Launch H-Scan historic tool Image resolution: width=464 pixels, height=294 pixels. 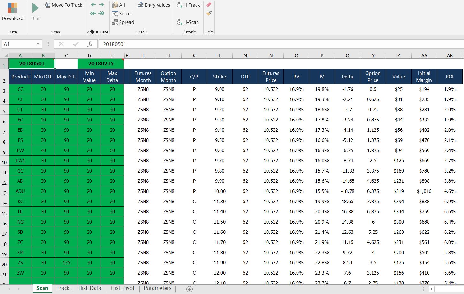pos(188,22)
